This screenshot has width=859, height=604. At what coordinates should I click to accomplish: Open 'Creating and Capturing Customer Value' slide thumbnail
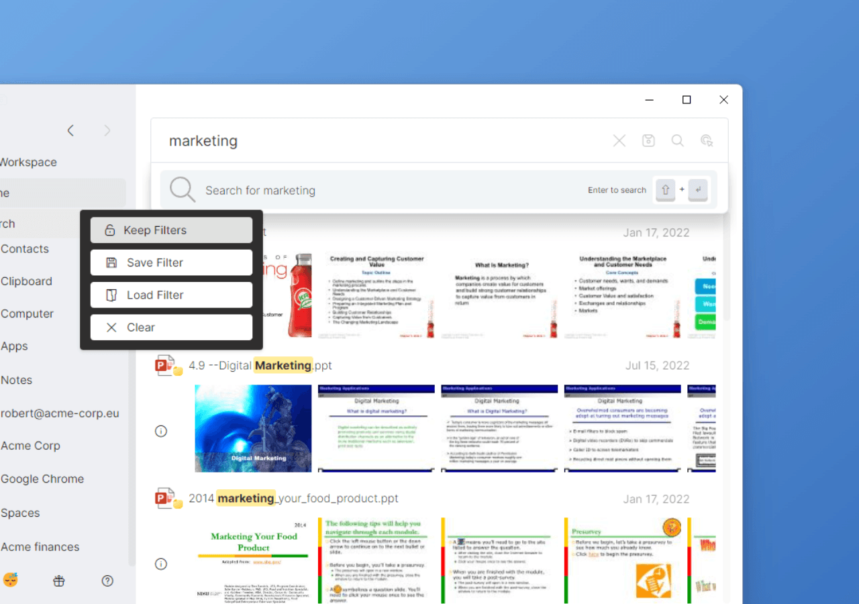376,295
